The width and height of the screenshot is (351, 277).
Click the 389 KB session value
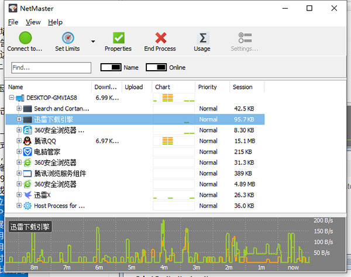243,174
